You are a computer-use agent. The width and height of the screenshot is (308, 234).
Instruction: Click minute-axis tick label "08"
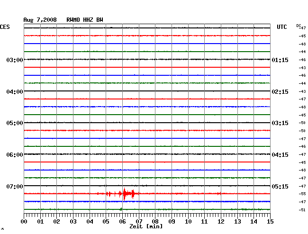155,222
